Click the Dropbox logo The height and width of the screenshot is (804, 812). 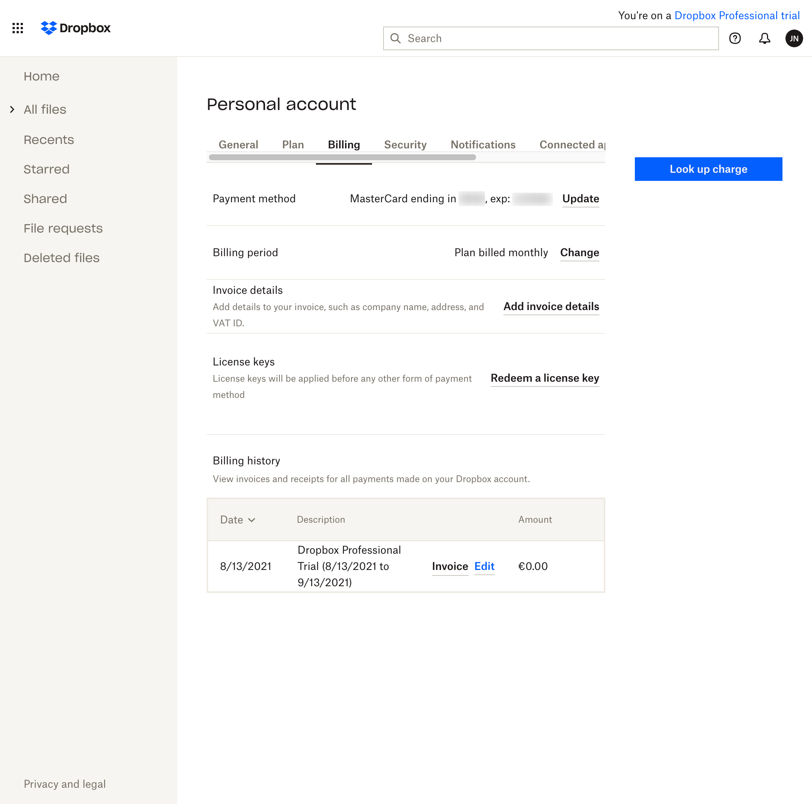click(x=75, y=28)
